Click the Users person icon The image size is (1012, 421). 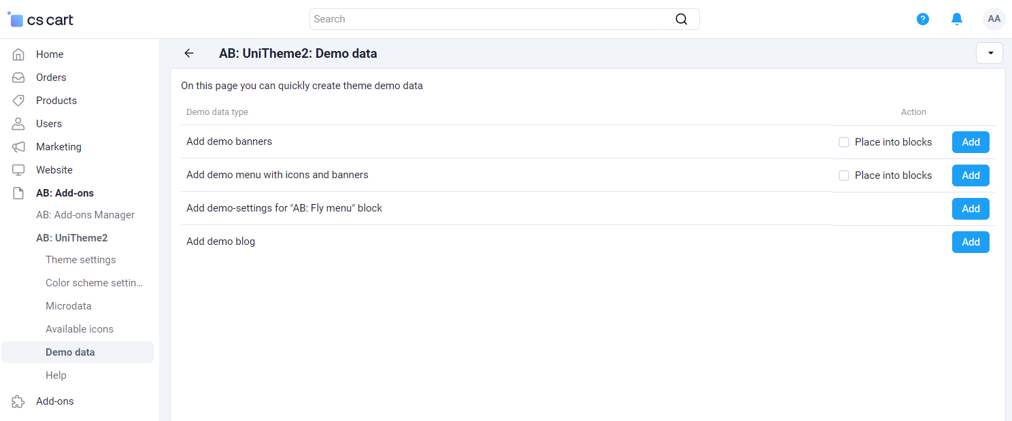(x=18, y=124)
